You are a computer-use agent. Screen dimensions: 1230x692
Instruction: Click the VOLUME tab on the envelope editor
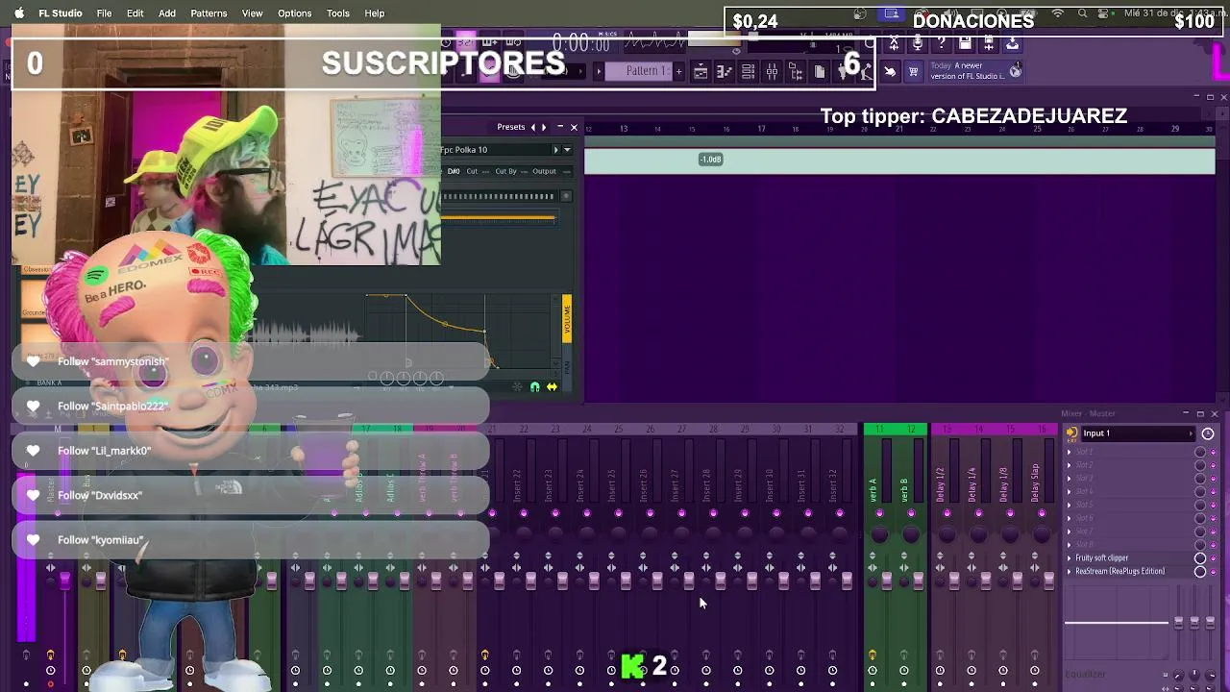click(x=567, y=319)
